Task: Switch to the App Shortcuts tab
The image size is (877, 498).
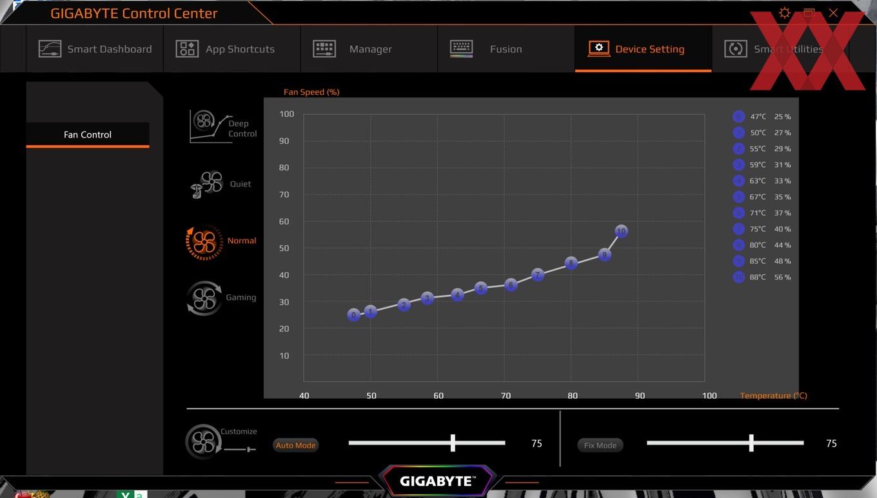Action: point(232,49)
